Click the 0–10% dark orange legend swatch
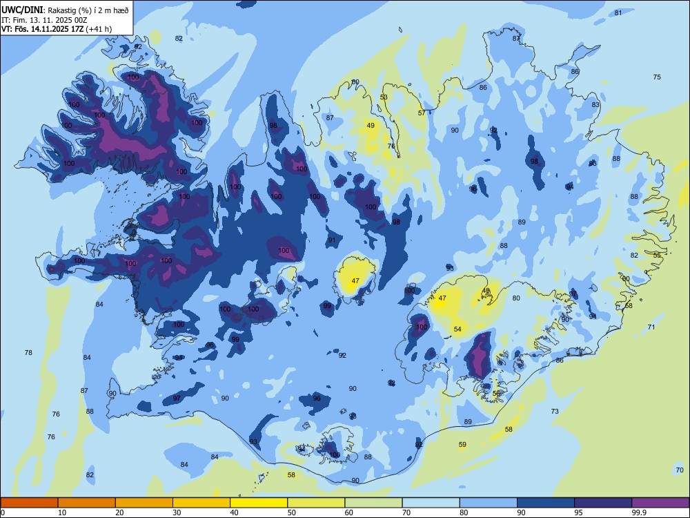The height and width of the screenshot is (518, 690). (29, 503)
